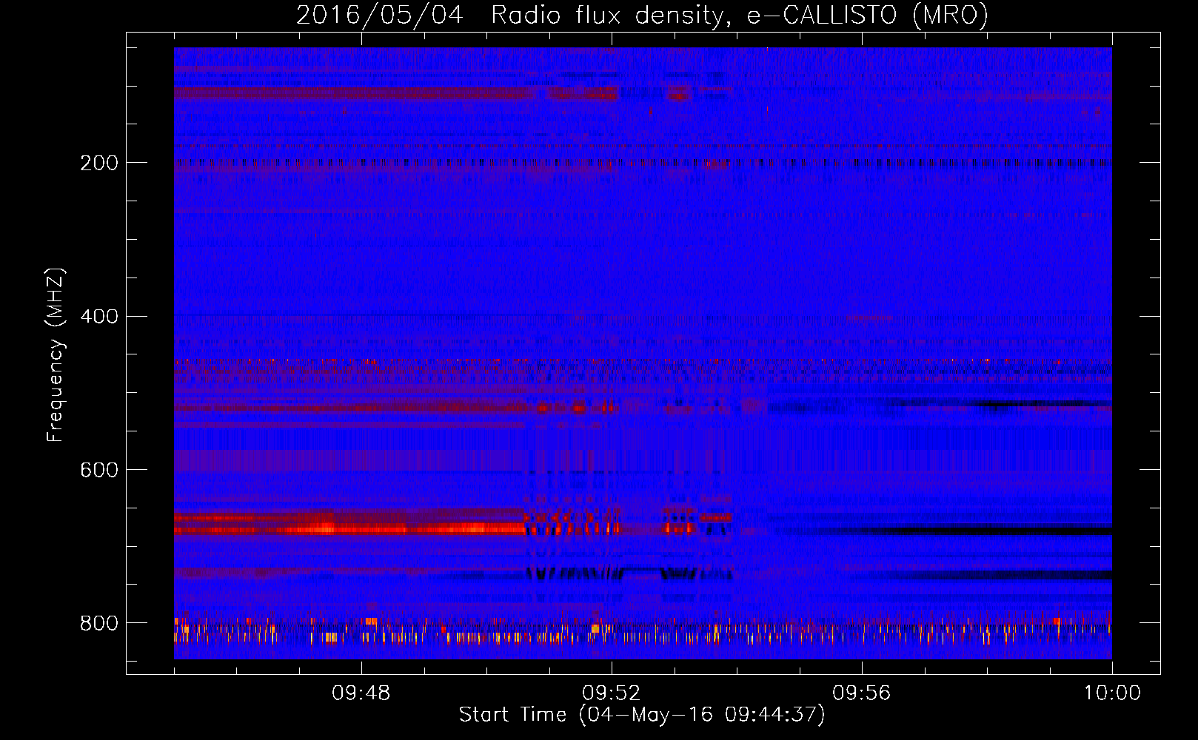1198x740 pixels.
Task: Click the 09:52 time tick label
Action: click(x=612, y=693)
